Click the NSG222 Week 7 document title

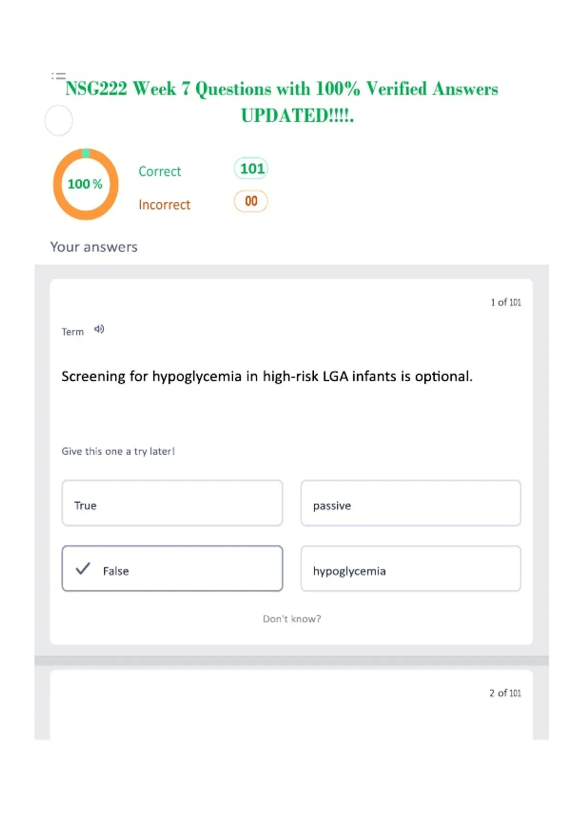pos(282,102)
